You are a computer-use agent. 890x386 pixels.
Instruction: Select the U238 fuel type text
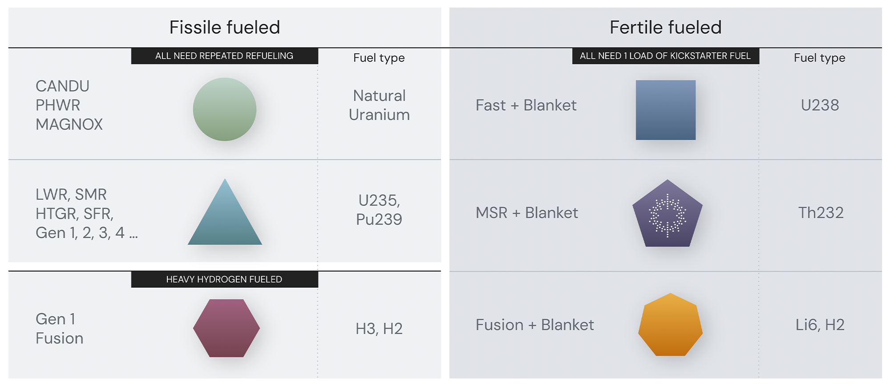click(x=820, y=105)
